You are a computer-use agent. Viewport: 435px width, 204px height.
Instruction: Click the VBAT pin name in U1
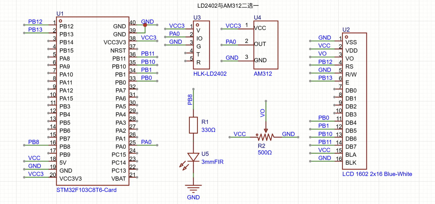[118, 179]
